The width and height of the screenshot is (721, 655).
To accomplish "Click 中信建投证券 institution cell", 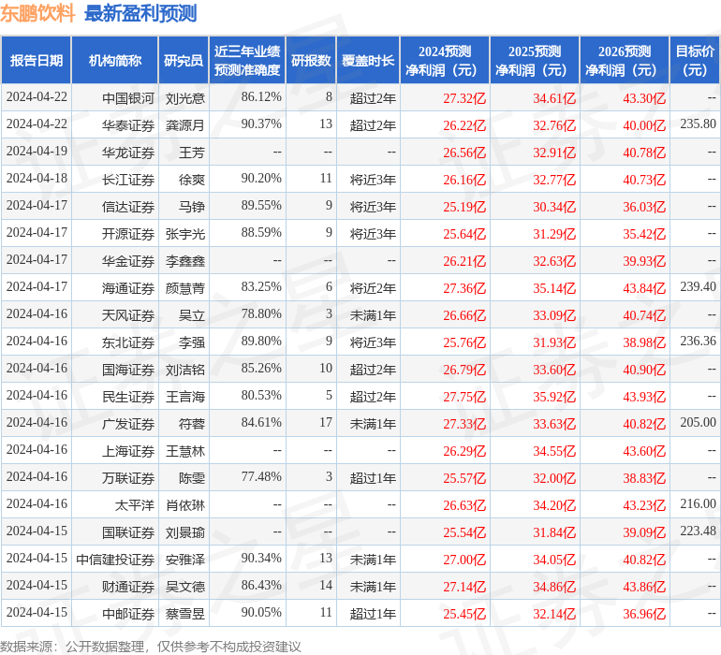I will point(115,560).
